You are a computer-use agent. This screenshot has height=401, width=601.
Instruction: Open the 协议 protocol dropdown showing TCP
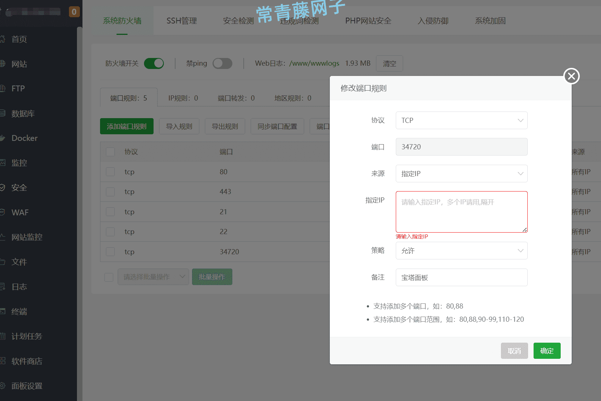click(x=461, y=120)
